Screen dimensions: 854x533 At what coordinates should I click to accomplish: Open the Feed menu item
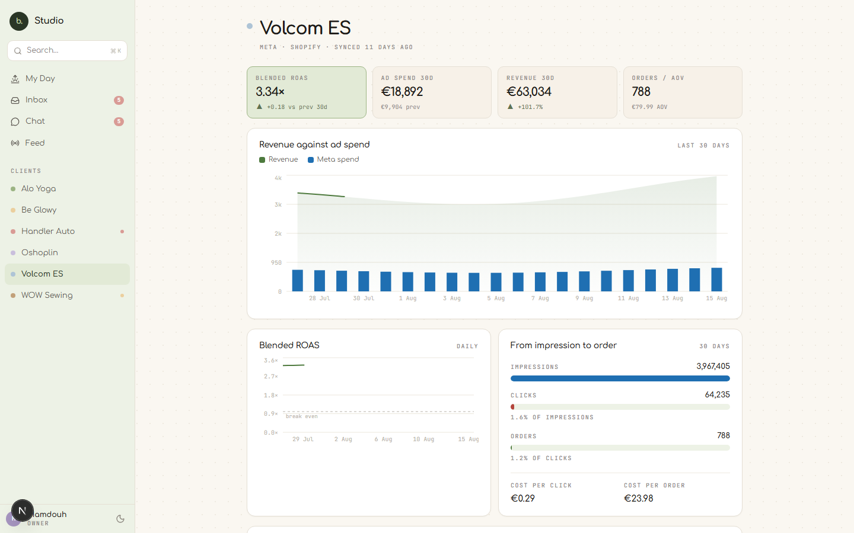point(67,143)
